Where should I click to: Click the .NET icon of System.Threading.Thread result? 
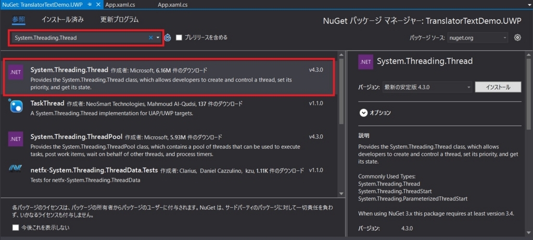point(16,72)
